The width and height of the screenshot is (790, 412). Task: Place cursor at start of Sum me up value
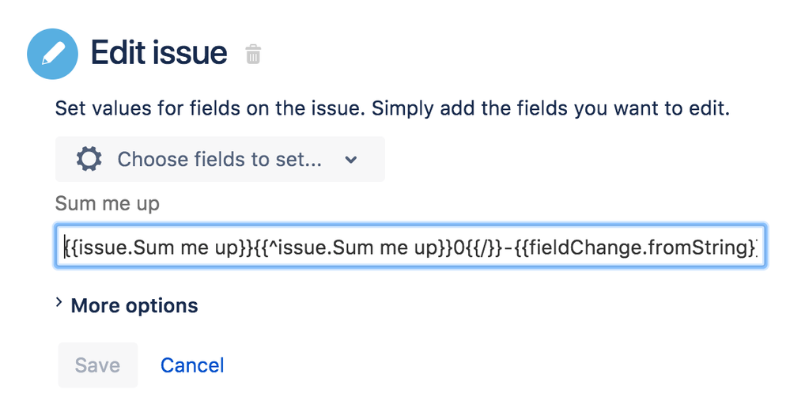click(66, 248)
